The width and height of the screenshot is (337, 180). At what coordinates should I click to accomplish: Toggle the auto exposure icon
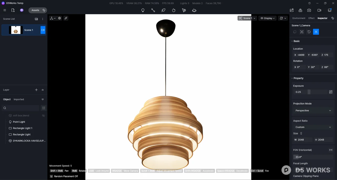[331, 92]
